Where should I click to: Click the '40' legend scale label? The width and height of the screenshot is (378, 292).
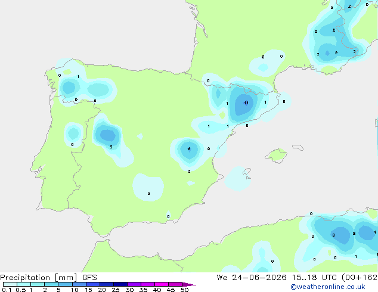pos(157,290)
